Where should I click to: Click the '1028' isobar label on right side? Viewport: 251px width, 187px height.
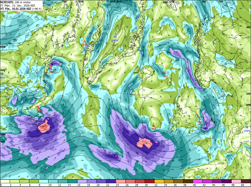[246, 37]
